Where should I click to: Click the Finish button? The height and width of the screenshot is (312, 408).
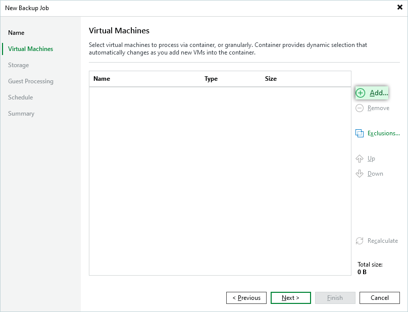coord(335,298)
